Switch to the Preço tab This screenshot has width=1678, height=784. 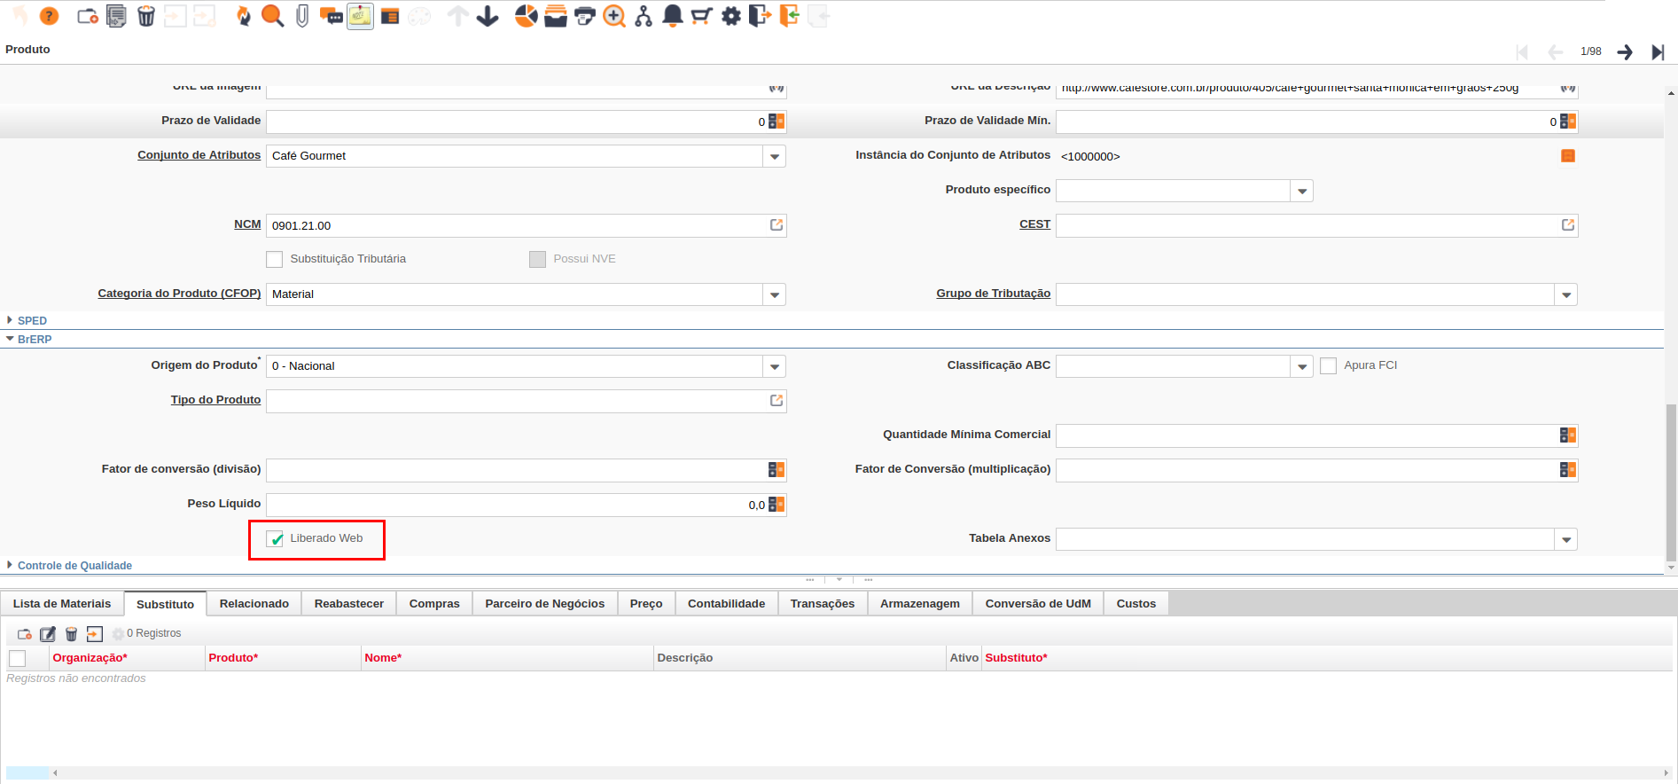646,604
